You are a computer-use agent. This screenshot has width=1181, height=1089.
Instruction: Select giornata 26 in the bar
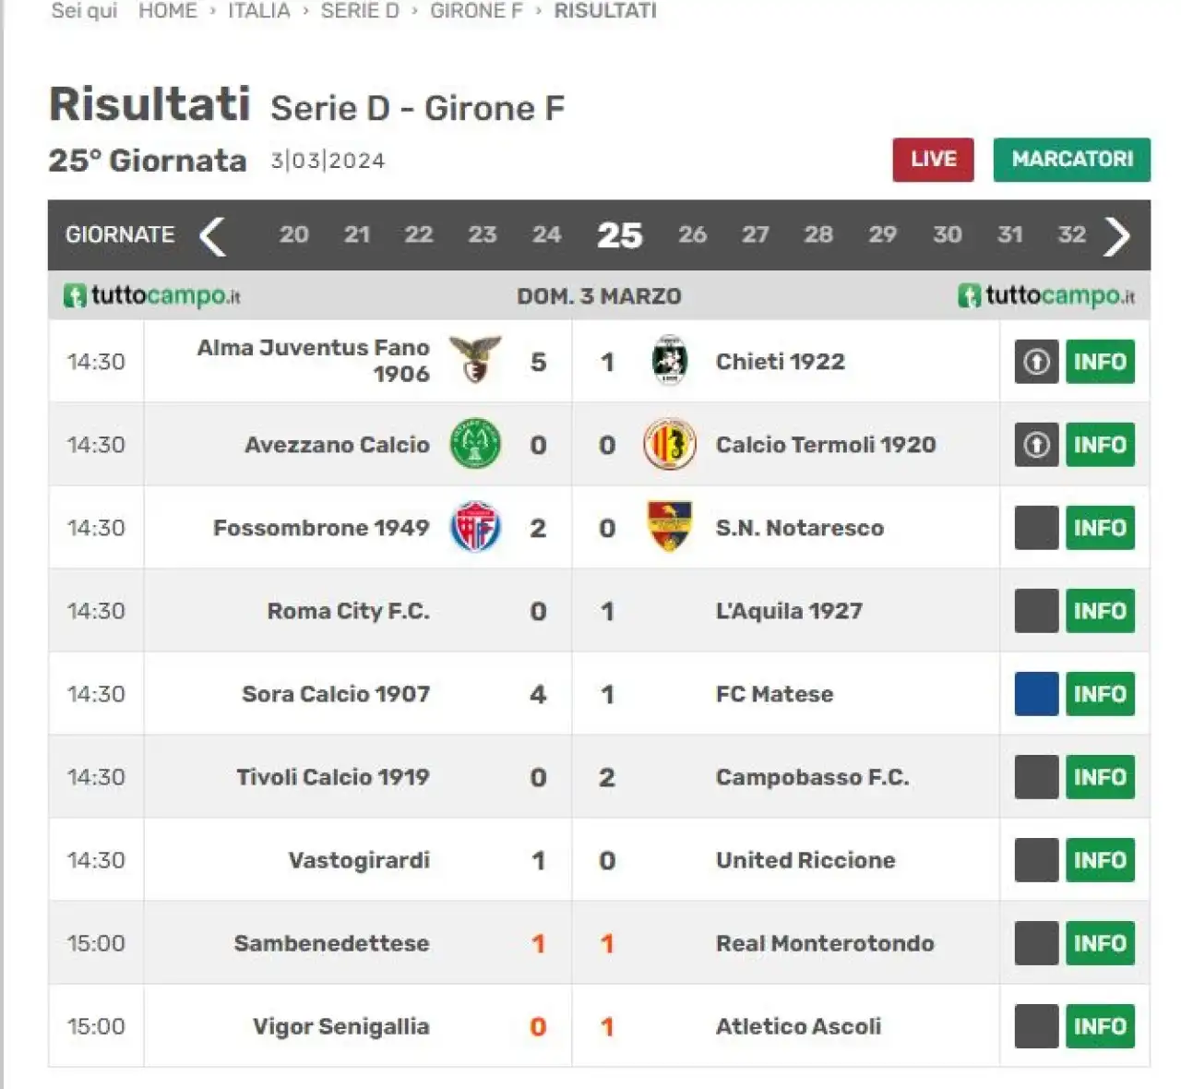pyautogui.click(x=692, y=234)
